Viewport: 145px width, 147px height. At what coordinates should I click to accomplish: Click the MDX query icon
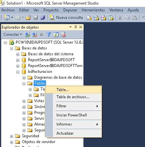96,18
